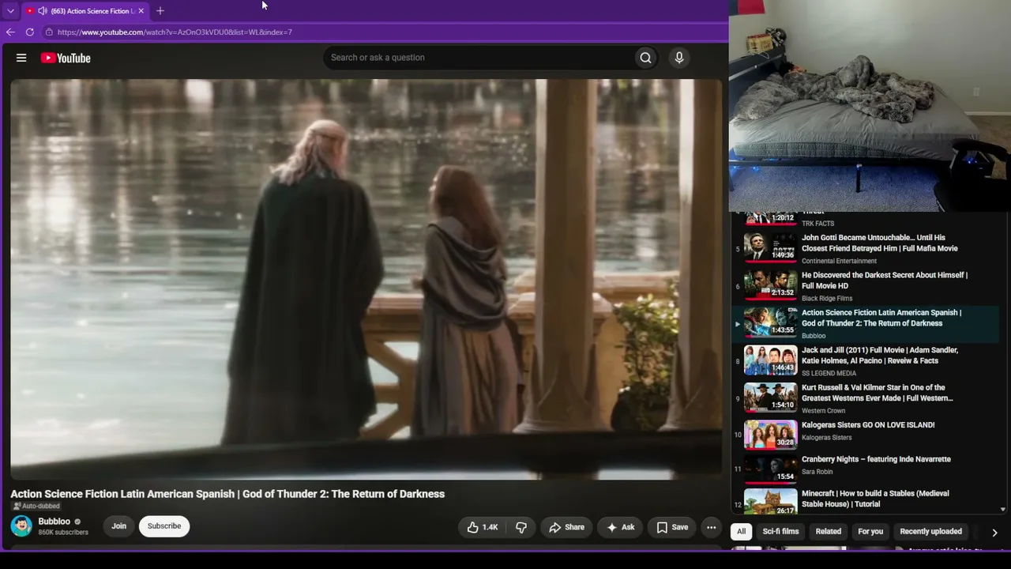1011x569 pixels.
Task: Click the verified badge beside Bubbloo
Action: tap(77, 522)
